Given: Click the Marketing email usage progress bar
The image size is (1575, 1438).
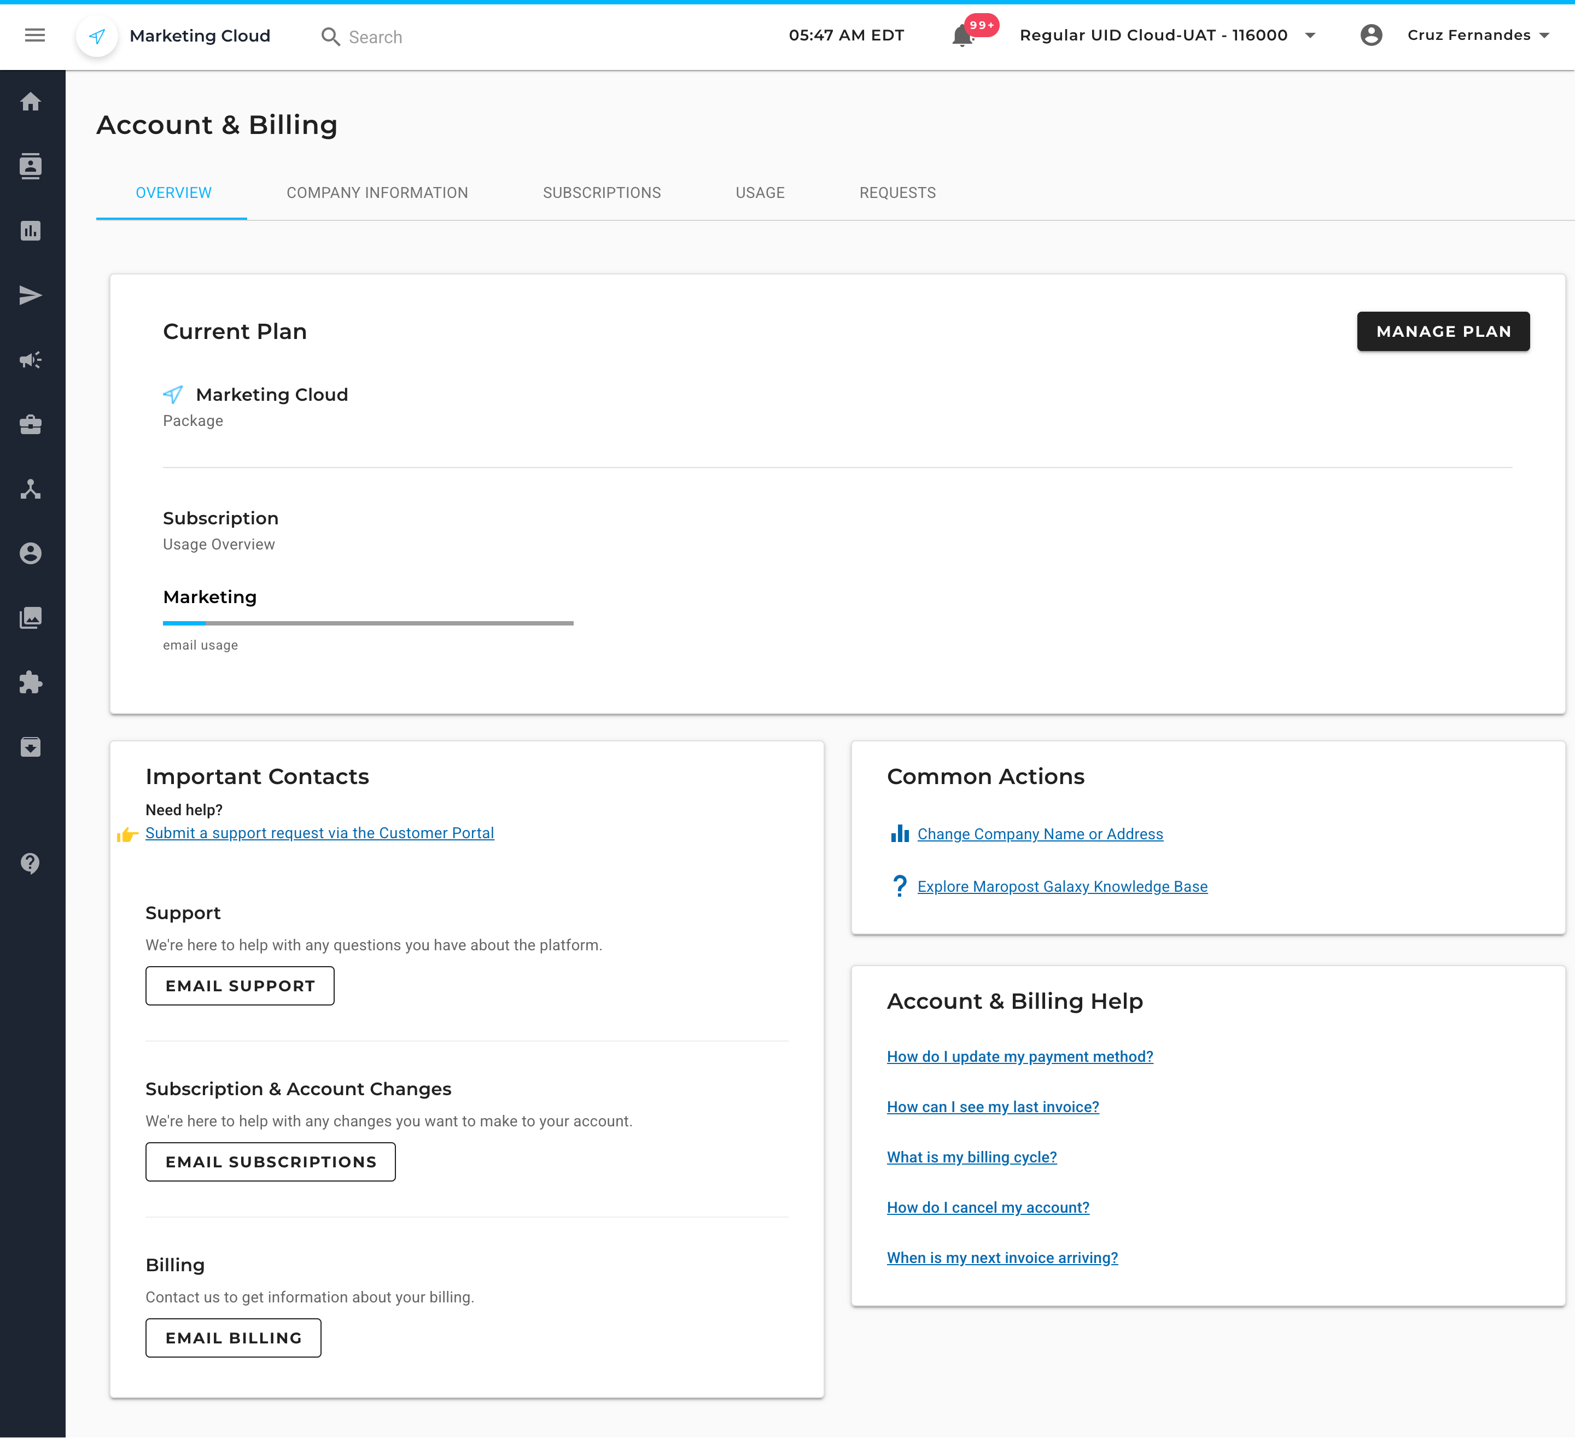Looking at the screenshot, I should (368, 623).
